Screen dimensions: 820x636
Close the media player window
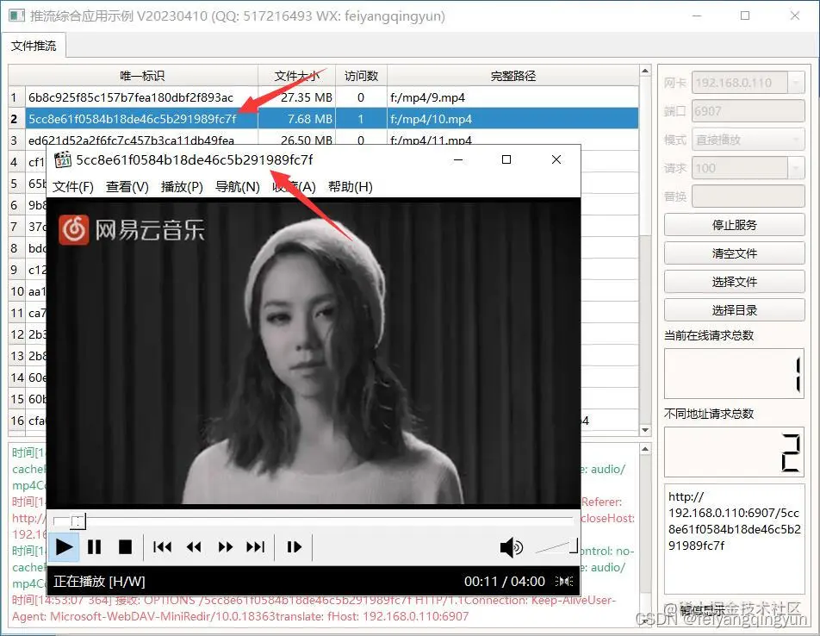click(x=556, y=159)
